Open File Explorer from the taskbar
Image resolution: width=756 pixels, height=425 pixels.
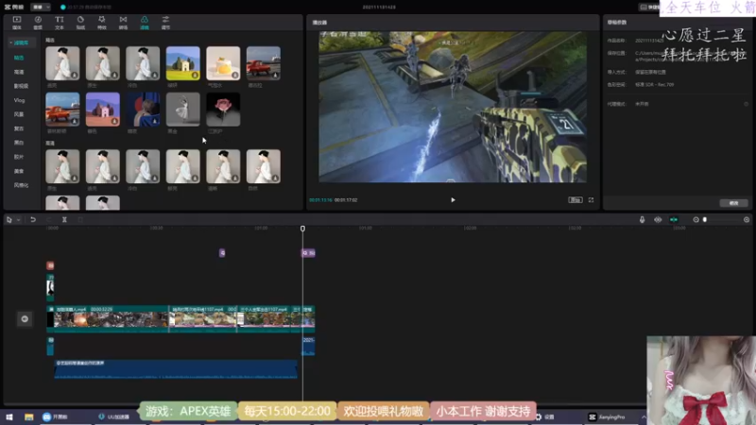point(29,416)
